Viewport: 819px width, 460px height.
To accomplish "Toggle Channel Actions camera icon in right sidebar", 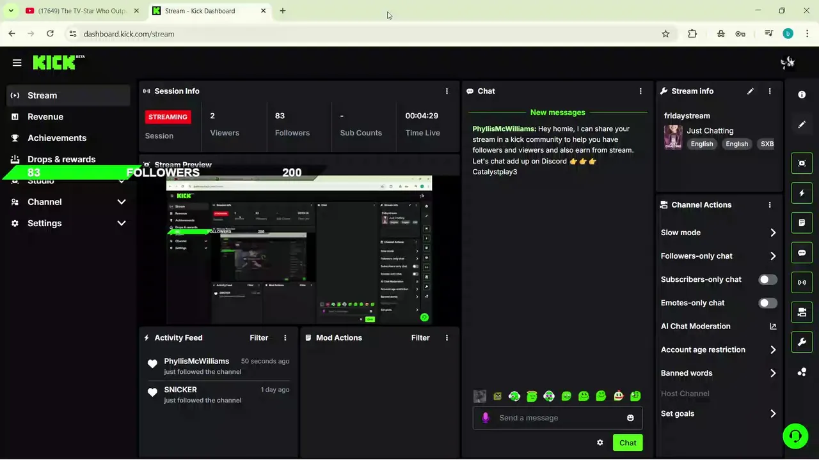I will coord(802,312).
